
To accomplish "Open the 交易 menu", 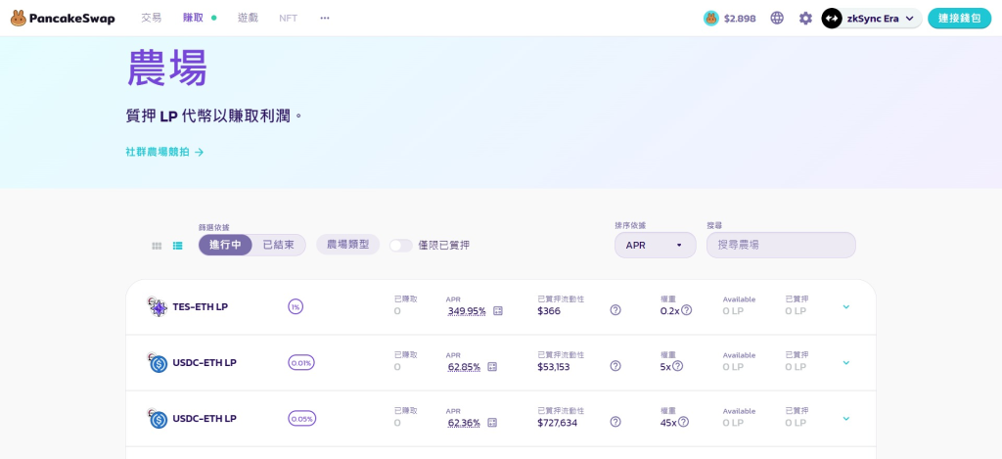I will [x=151, y=18].
